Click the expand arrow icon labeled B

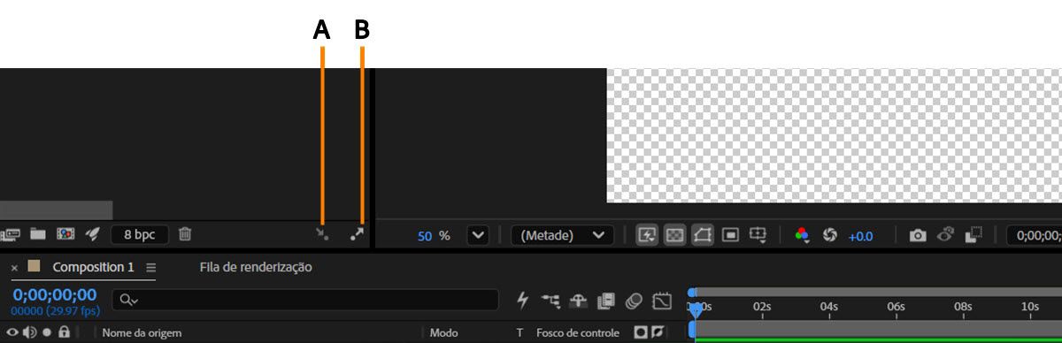[357, 234]
